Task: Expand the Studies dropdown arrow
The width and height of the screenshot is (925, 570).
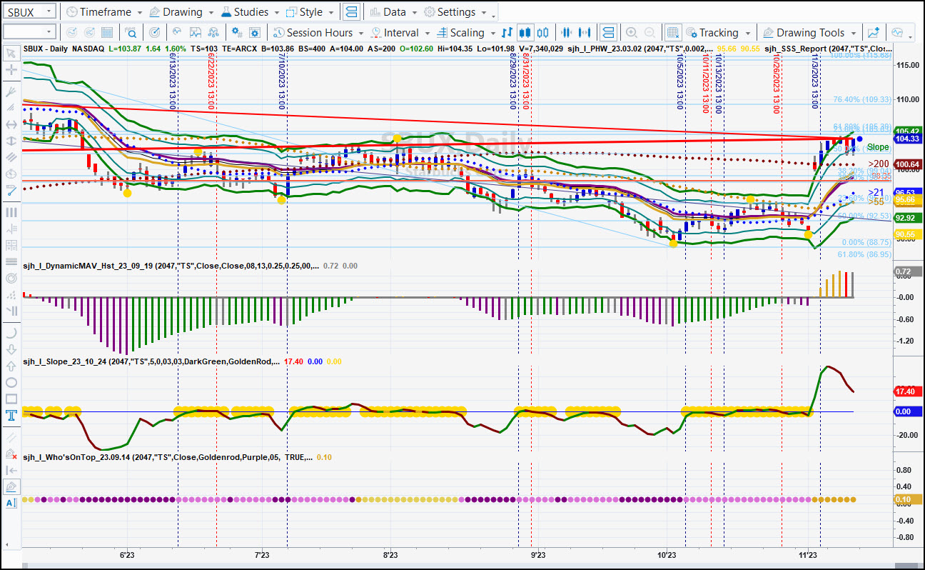Action: [x=276, y=13]
